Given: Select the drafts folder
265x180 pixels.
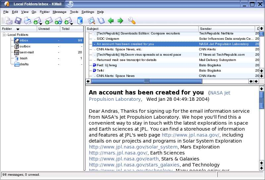Looking at the screenshot, I should click(x=49, y=64).
